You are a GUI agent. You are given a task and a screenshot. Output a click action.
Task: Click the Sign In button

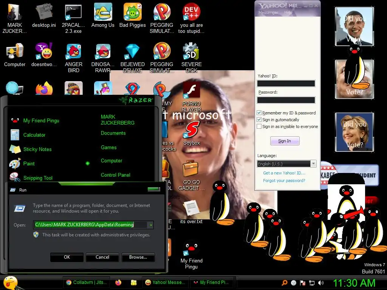285,141
